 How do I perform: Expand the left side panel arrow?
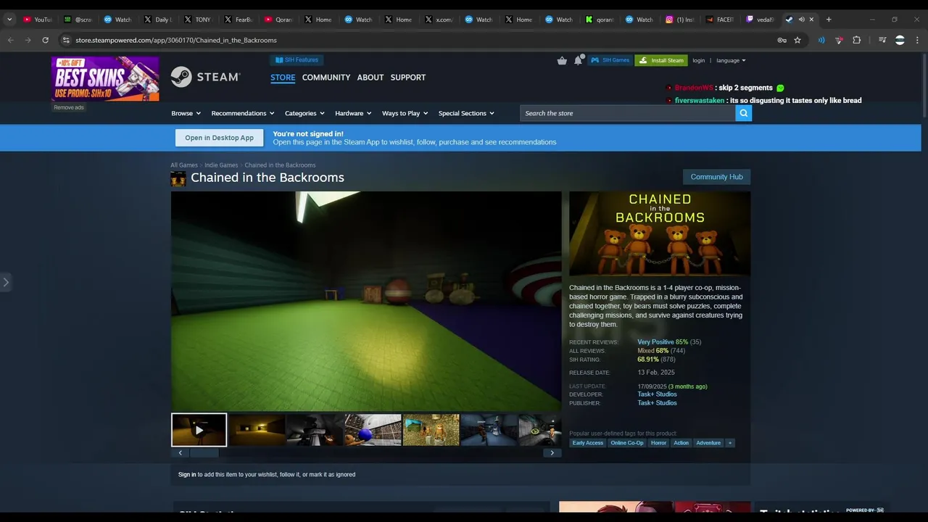click(6, 282)
